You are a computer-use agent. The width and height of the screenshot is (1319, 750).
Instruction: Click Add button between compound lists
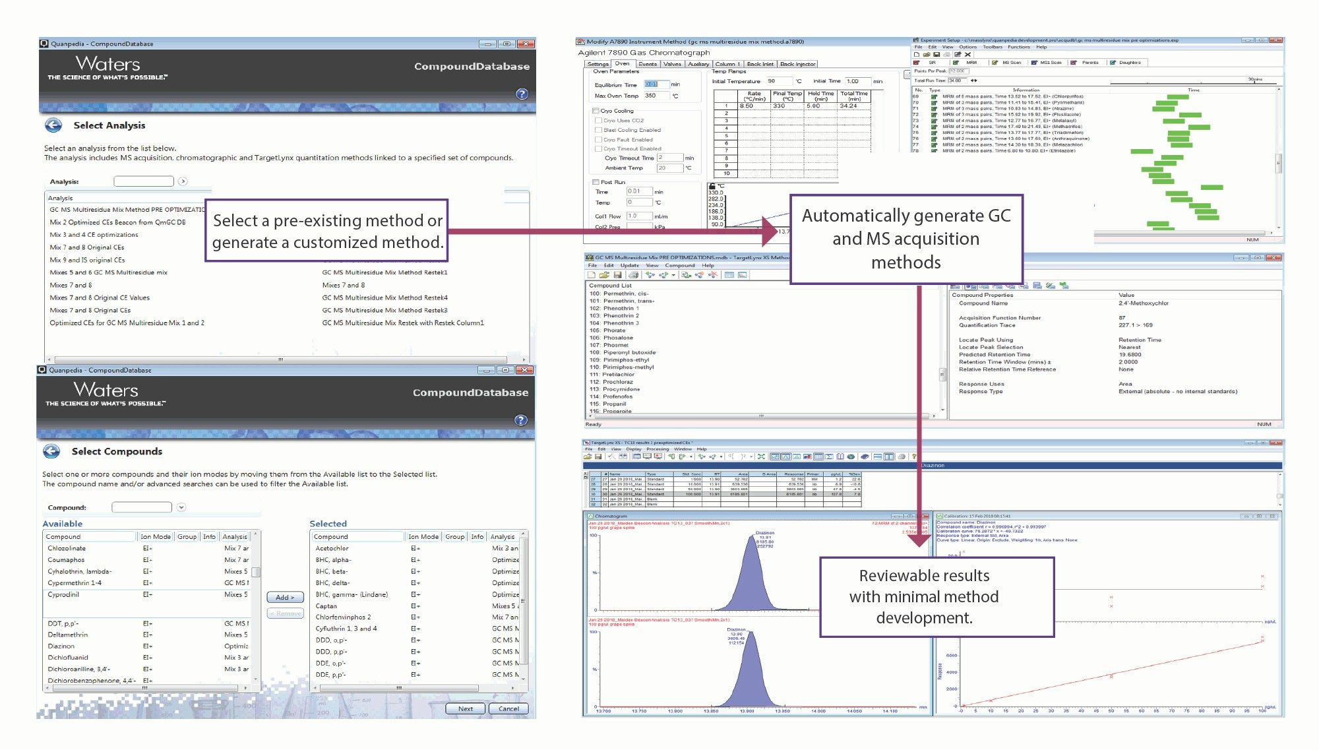285,597
